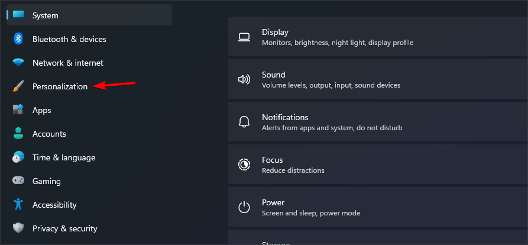Image resolution: width=528 pixels, height=245 pixels.
Task: Go to Personalization settings
Action: click(60, 86)
